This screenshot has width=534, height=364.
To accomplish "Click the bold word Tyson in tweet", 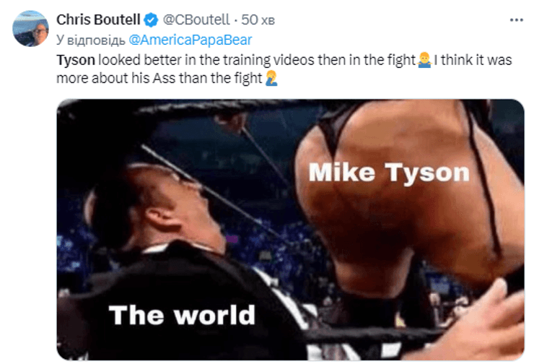I will coord(76,61).
